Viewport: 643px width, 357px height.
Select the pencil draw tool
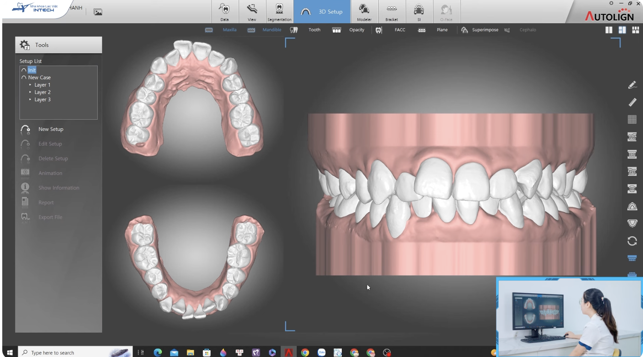[632, 85]
